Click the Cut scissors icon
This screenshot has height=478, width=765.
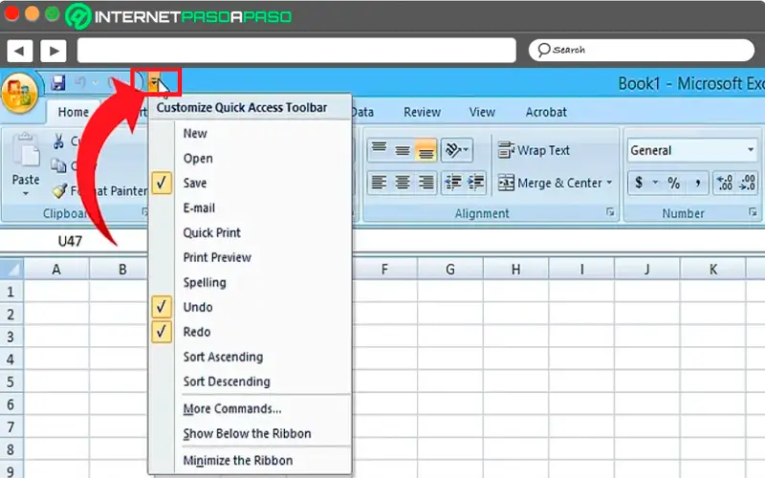coord(58,141)
